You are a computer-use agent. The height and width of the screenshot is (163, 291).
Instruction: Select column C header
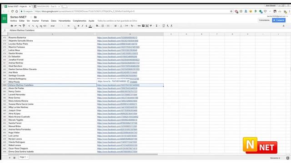pyautogui.click(x=171, y=34)
